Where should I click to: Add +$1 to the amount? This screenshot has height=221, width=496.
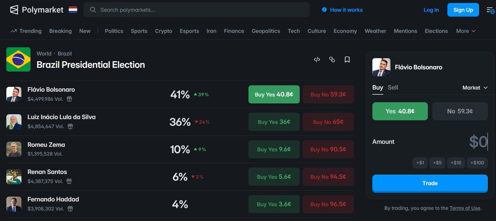420,163
